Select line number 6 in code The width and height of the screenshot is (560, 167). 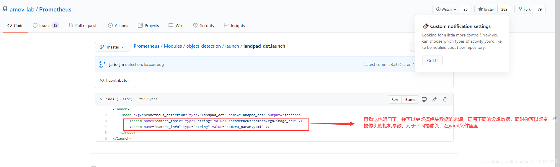point(106,138)
